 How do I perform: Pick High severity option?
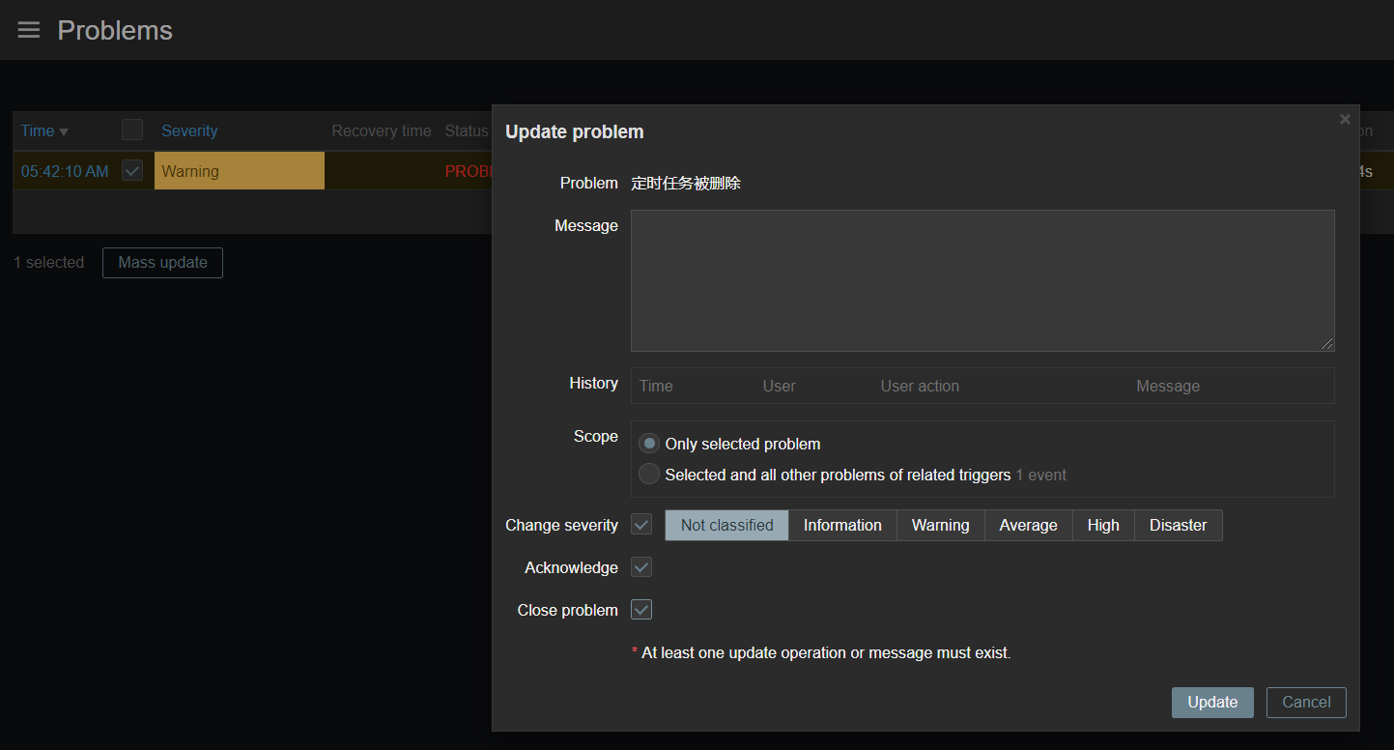(x=1102, y=526)
